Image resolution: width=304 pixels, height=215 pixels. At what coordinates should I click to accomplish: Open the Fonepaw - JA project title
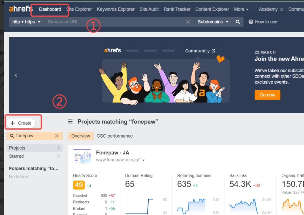click(113, 153)
